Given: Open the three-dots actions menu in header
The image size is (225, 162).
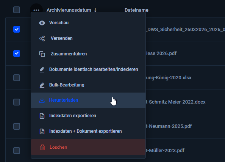Looking at the screenshot, I should [36, 10].
